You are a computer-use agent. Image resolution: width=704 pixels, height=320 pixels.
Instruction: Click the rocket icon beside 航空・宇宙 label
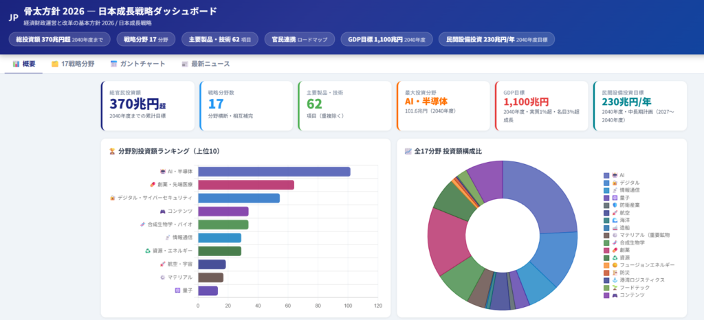162,264
